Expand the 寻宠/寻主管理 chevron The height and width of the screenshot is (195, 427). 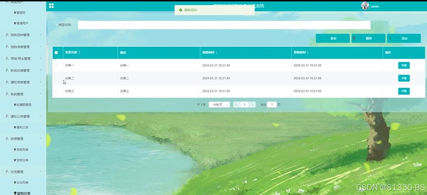40,59
